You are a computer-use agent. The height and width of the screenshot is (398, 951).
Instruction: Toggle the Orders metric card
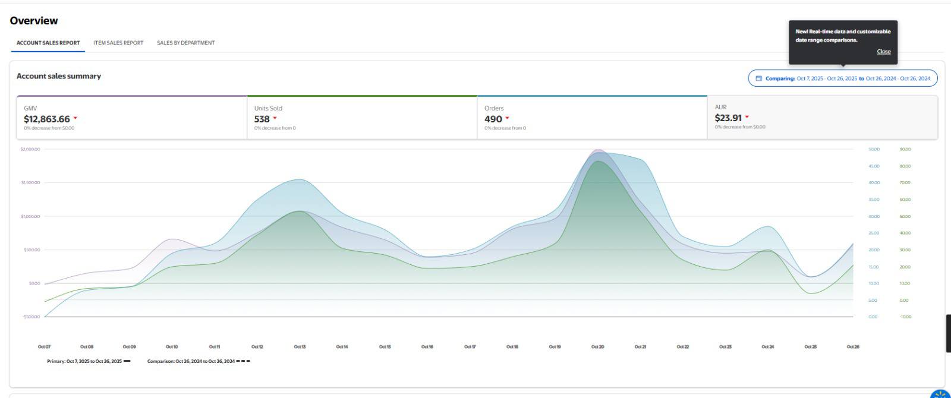click(591, 118)
